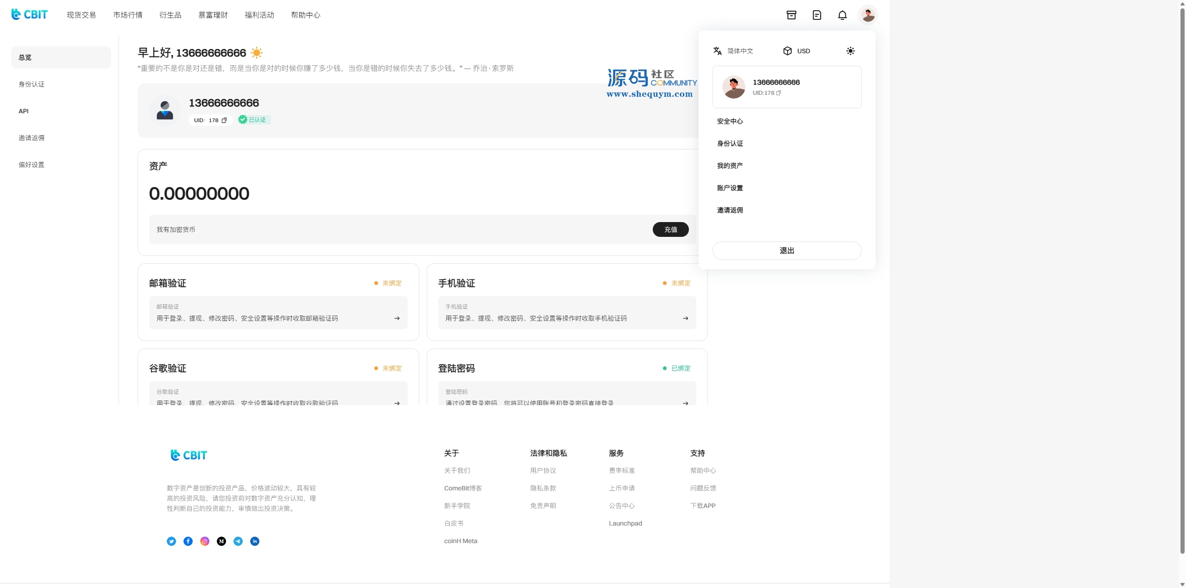Click the 用户协议 footer link
The image size is (1186, 588).
click(x=543, y=470)
